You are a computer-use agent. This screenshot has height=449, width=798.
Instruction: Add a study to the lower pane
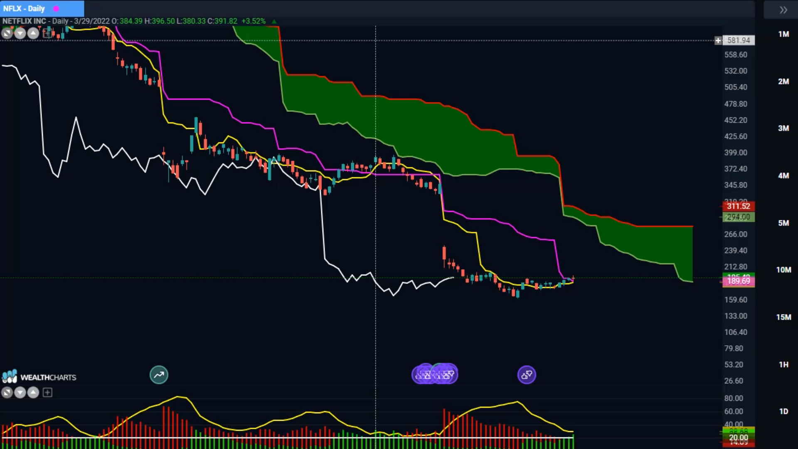click(x=47, y=392)
